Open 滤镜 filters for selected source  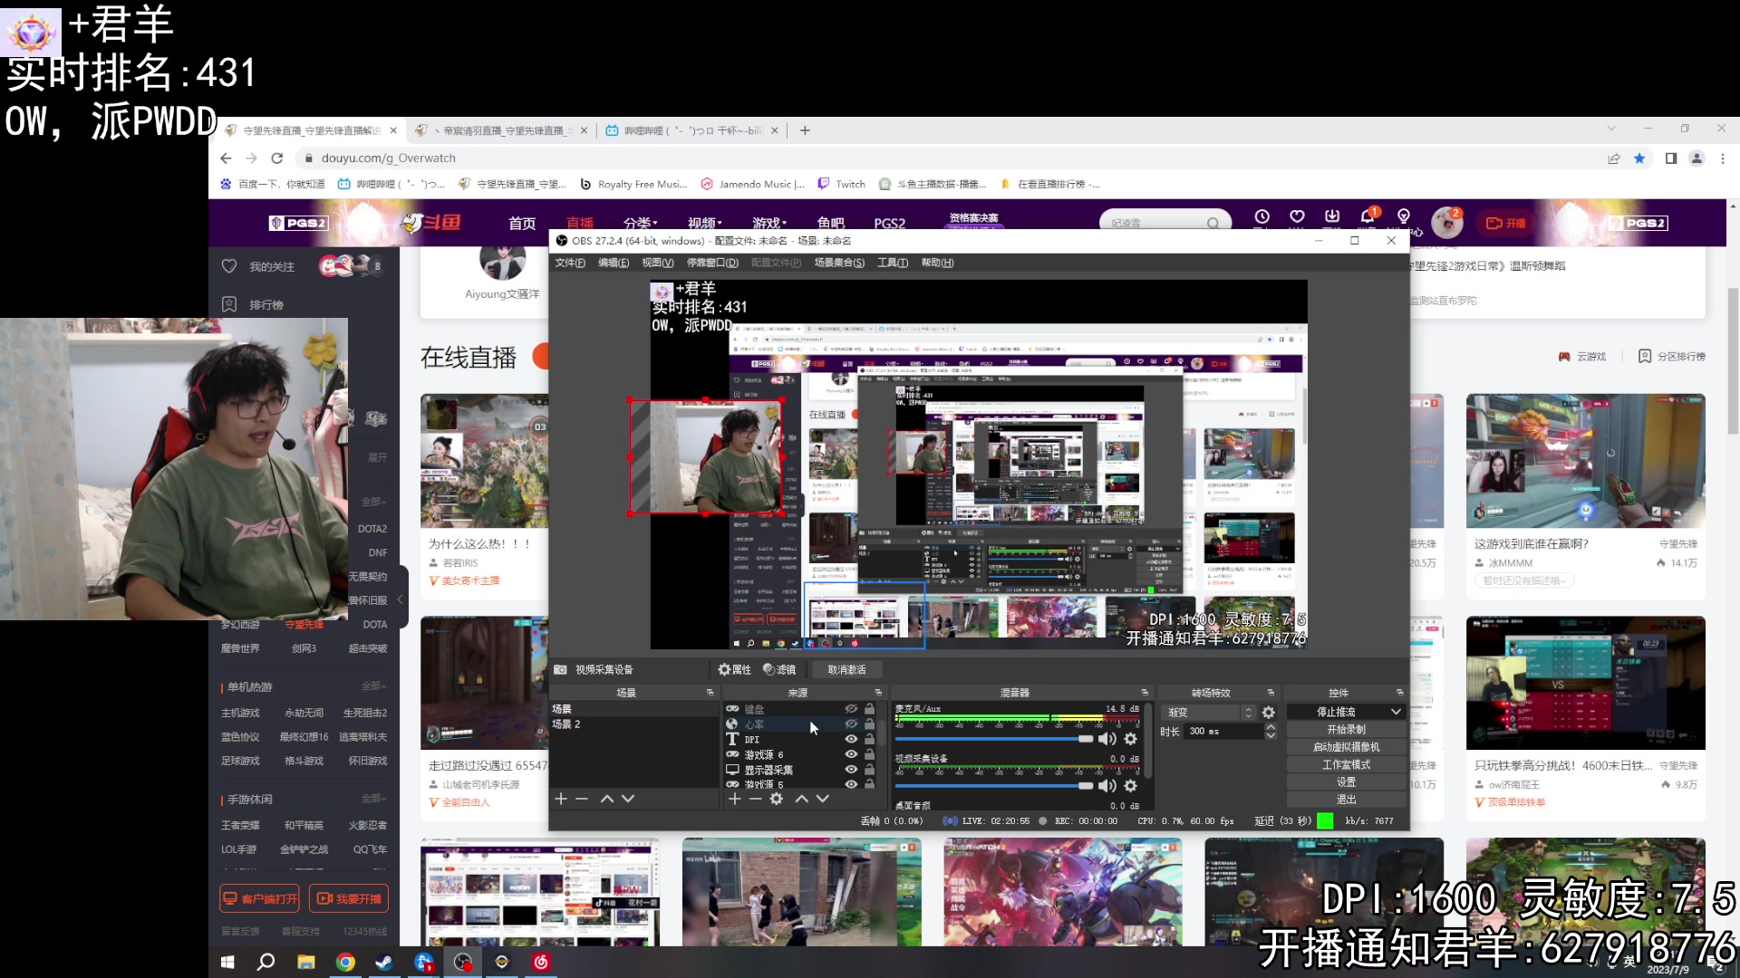pyautogui.click(x=779, y=669)
